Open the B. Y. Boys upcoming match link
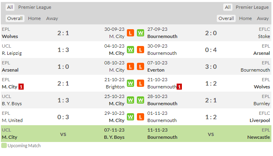Screen dimensions: 273x156 (114, 137)
